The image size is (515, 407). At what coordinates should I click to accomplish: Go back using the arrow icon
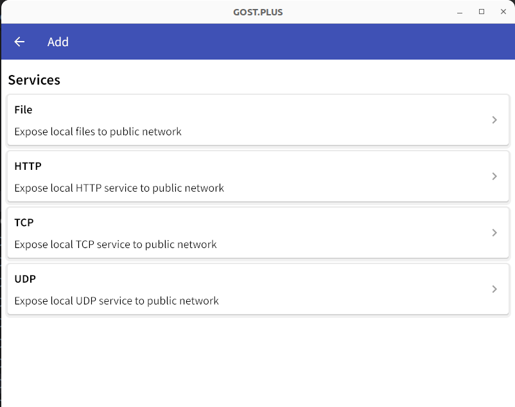pyautogui.click(x=19, y=42)
